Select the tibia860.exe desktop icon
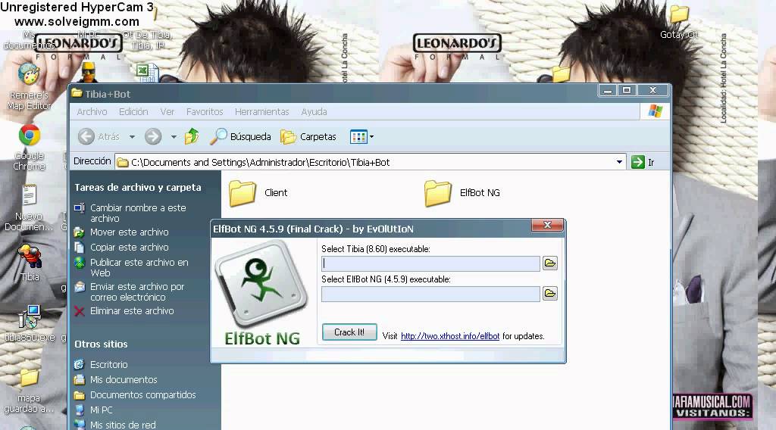776x430 pixels. [30, 324]
